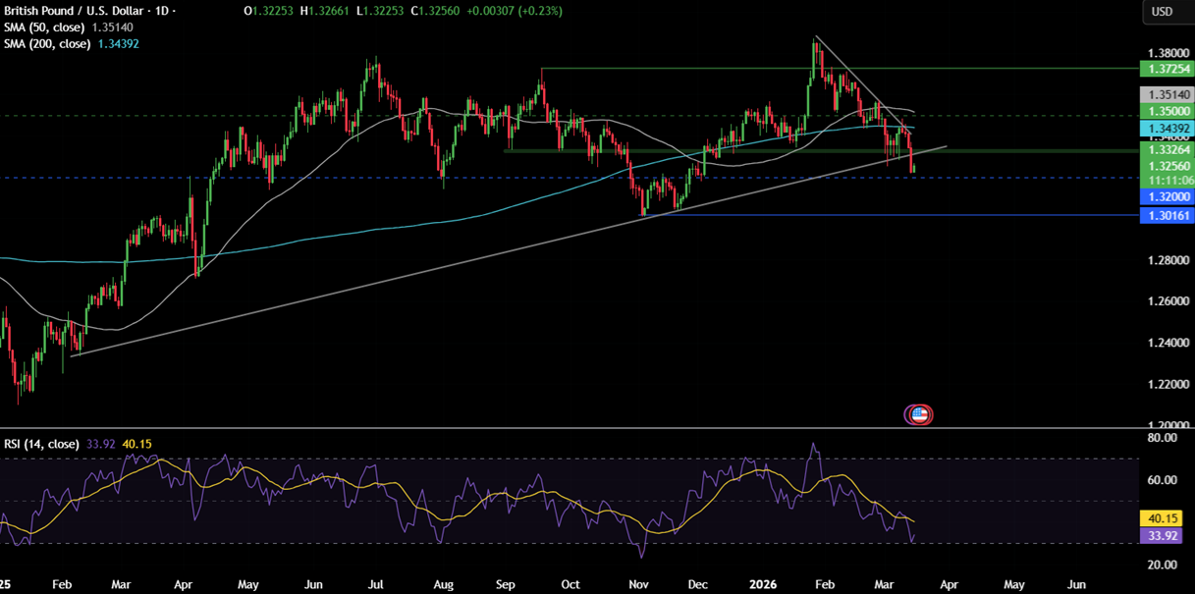
Task: Open the US economic event flag marker
Action: 918,413
